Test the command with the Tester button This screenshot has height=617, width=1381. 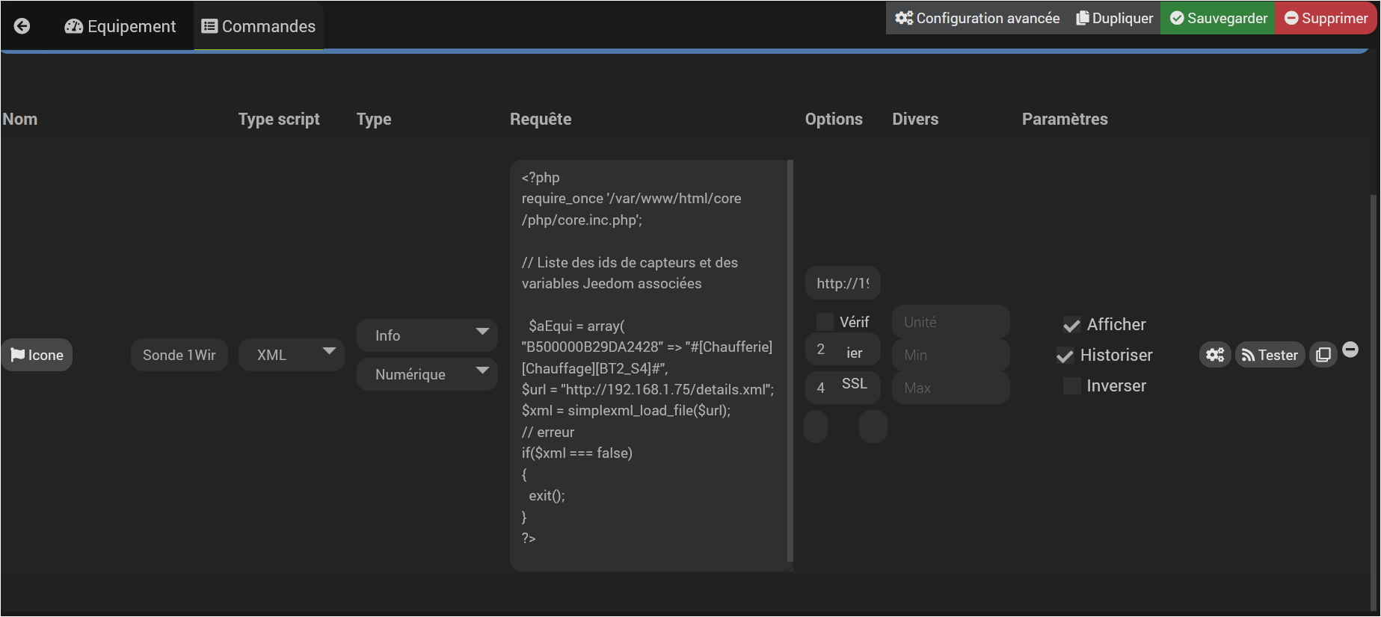coord(1270,355)
